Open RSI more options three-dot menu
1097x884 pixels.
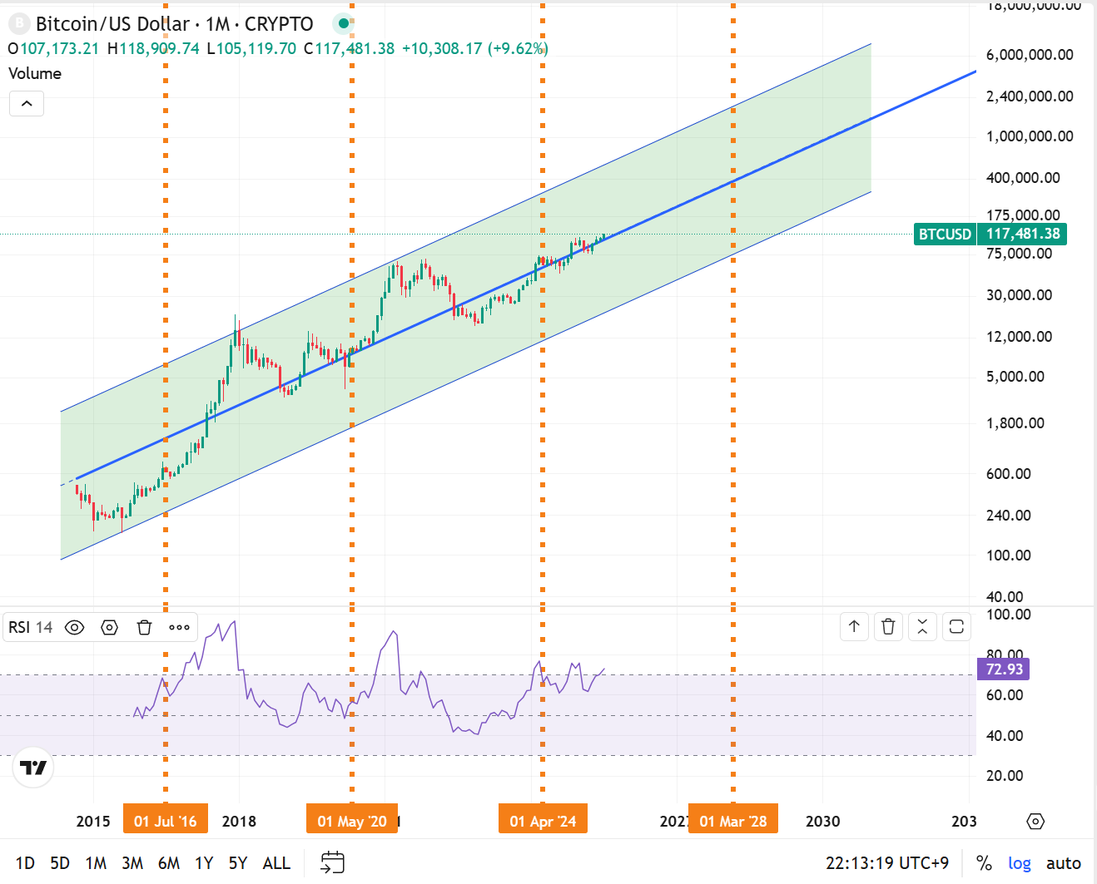[x=179, y=627]
